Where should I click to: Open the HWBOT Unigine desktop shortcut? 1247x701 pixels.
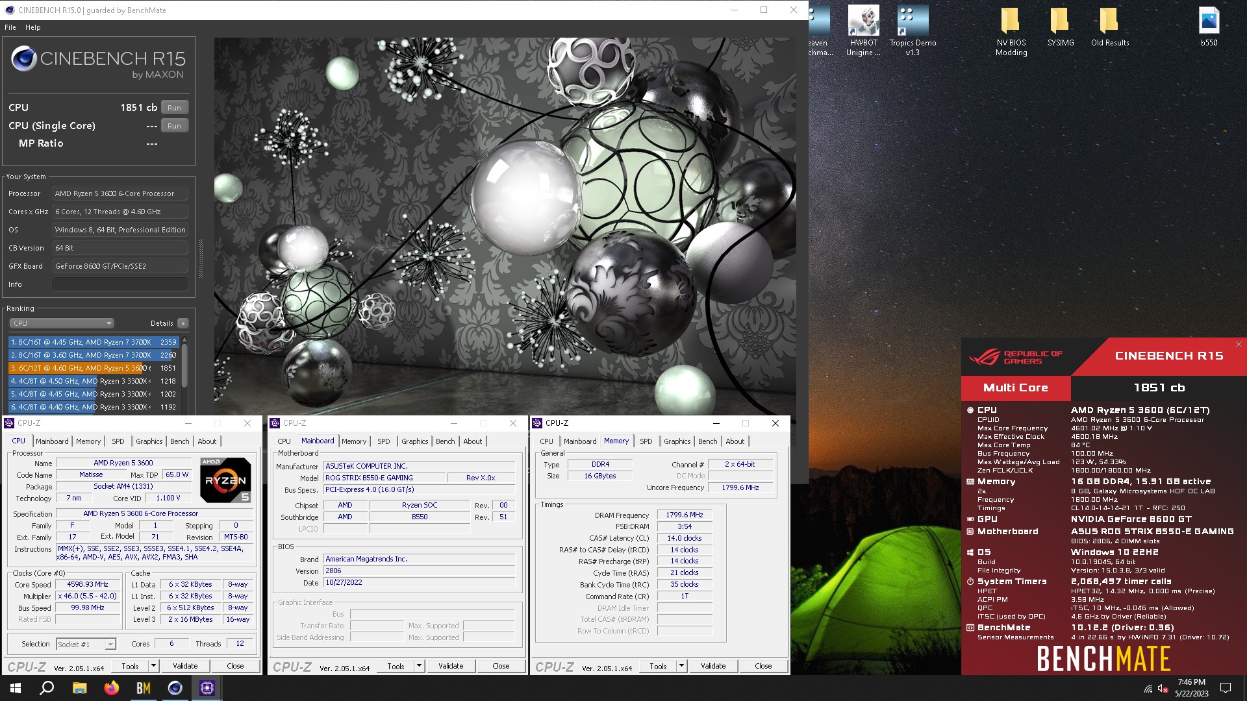coord(863,31)
